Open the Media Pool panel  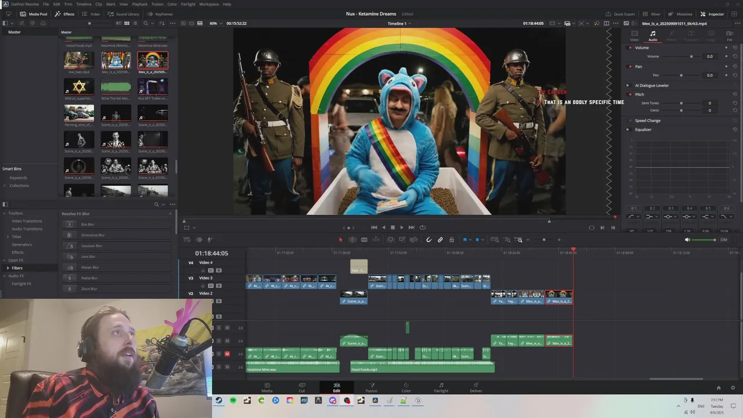click(34, 14)
